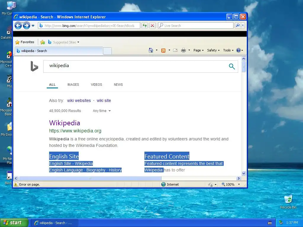Image resolution: width=303 pixels, height=227 pixels.
Task: Switch to the NEWS tab
Action: [118, 85]
